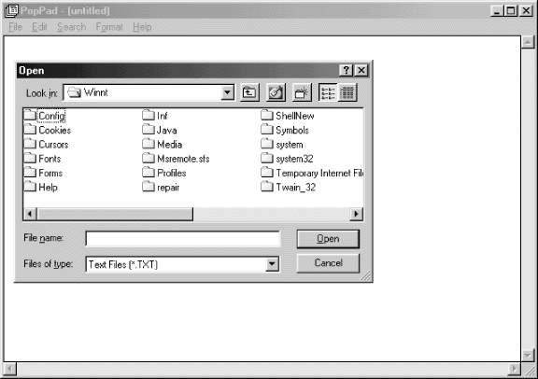Switch to List view icon
The height and width of the screenshot is (379, 538).
tap(328, 92)
